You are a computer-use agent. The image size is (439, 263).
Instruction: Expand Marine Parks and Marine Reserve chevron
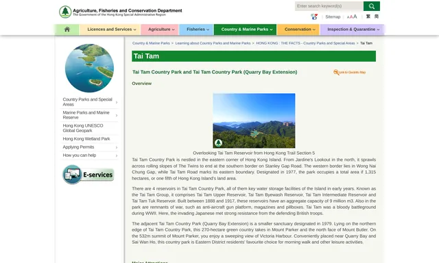tap(117, 116)
